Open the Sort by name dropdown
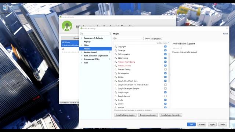This screenshot has width=235, height=132. (x=163, y=43)
